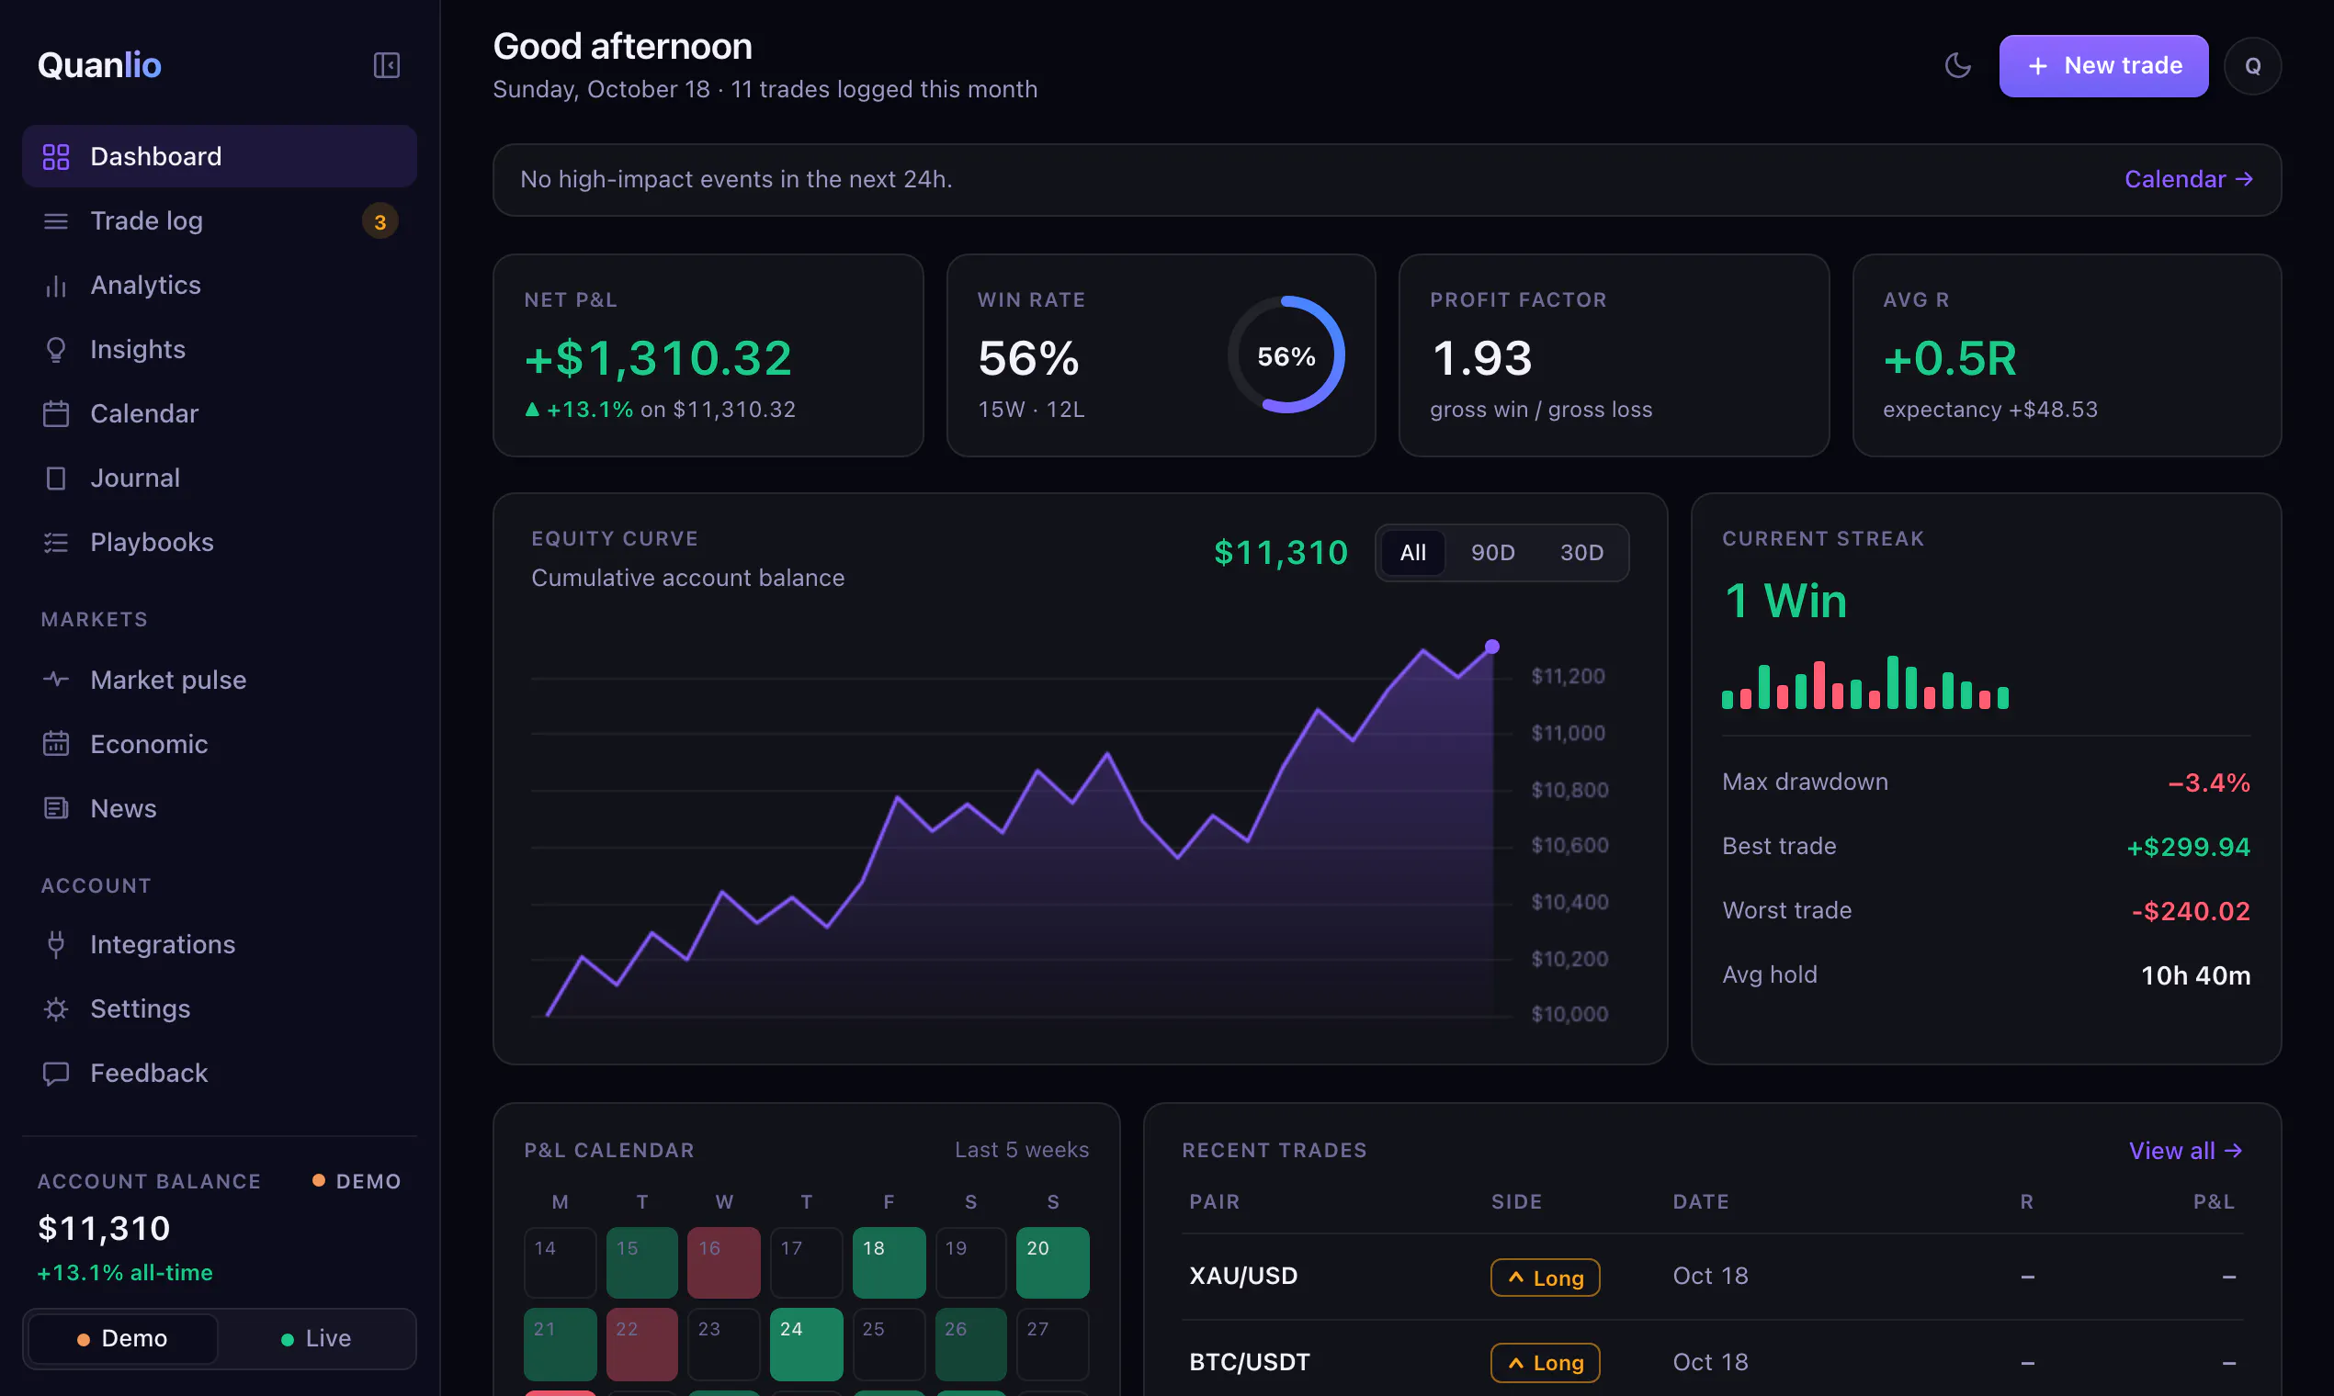Go to Playbooks page
Image resolution: width=2334 pixels, height=1396 pixels.
click(220, 543)
